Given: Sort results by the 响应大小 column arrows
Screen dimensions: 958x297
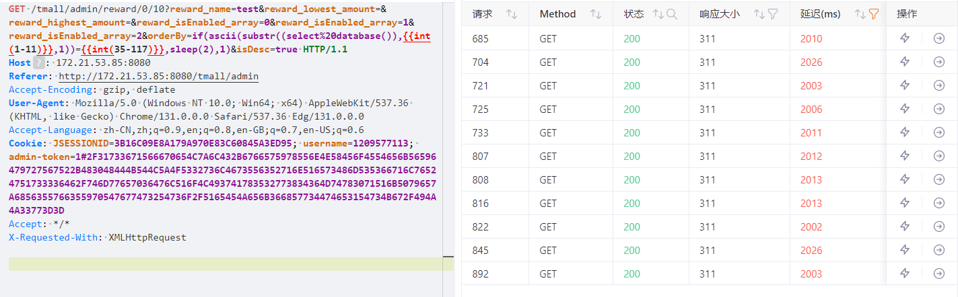Looking at the screenshot, I should tap(758, 14).
